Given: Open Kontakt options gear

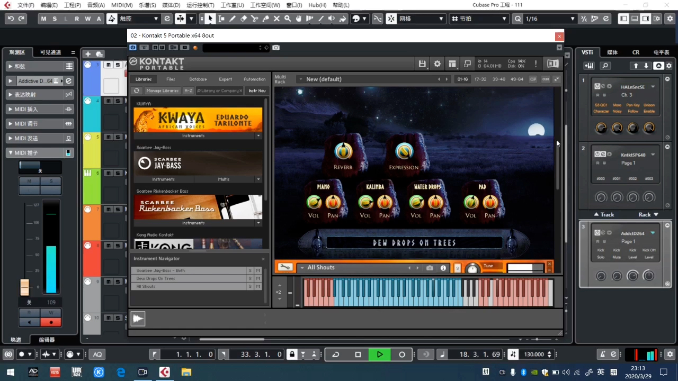Looking at the screenshot, I should [x=437, y=63].
